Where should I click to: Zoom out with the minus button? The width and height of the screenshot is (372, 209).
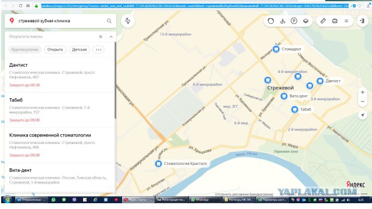(363, 102)
